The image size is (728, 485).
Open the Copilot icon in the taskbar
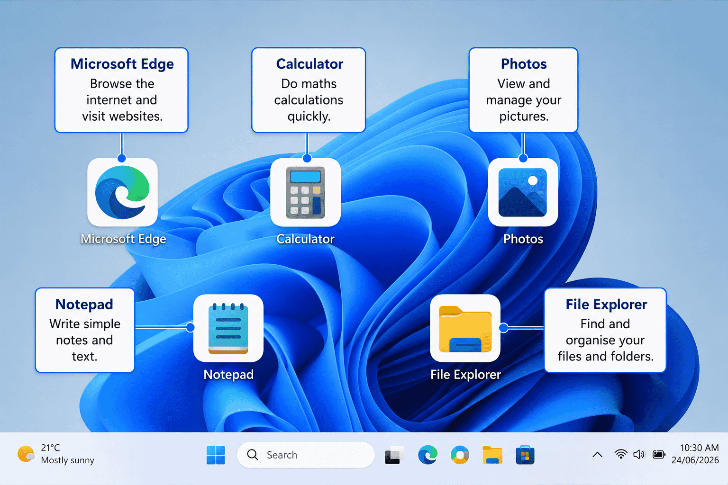(x=460, y=455)
